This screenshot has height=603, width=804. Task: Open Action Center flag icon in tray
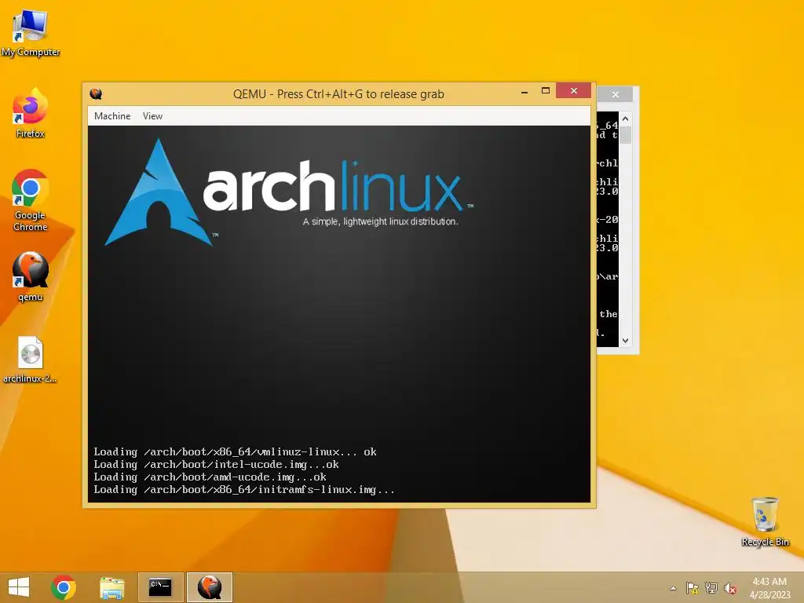[x=692, y=588]
